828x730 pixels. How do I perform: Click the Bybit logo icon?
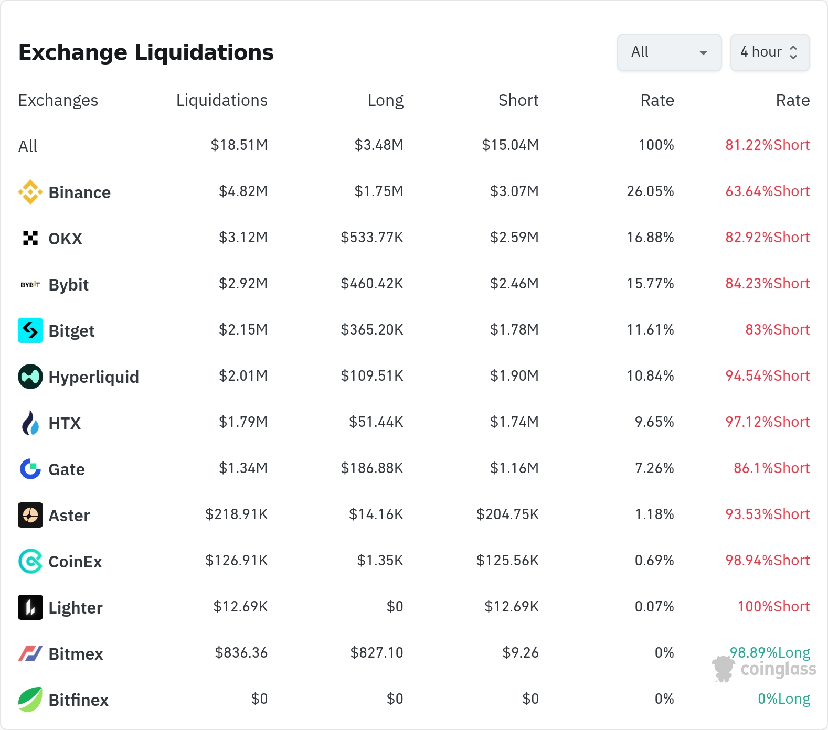[x=30, y=284]
